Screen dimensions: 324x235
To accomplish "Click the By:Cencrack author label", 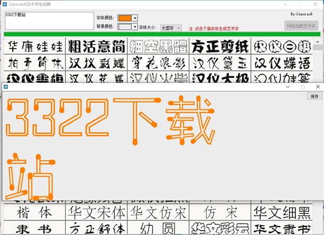I will 301,14.
